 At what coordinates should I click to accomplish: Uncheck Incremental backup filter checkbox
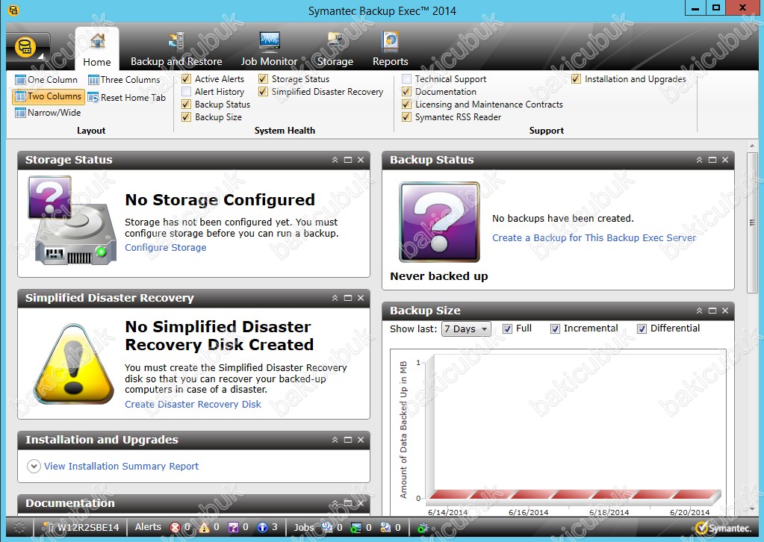tap(555, 328)
